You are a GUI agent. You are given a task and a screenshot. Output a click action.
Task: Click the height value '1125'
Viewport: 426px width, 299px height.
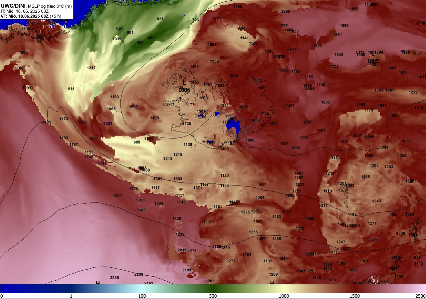pos(224,175)
